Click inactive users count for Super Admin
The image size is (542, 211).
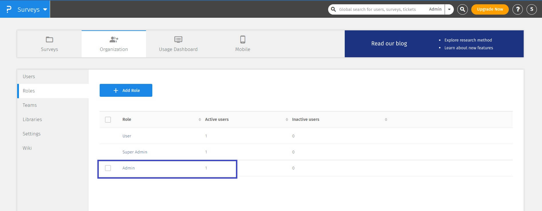pyautogui.click(x=293, y=152)
